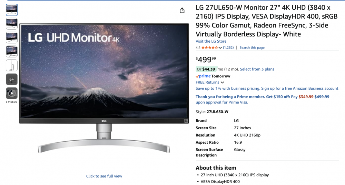Click the Prime logo icon
Image resolution: width=345 pixels, height=185 pixels.
coord(203,76)
